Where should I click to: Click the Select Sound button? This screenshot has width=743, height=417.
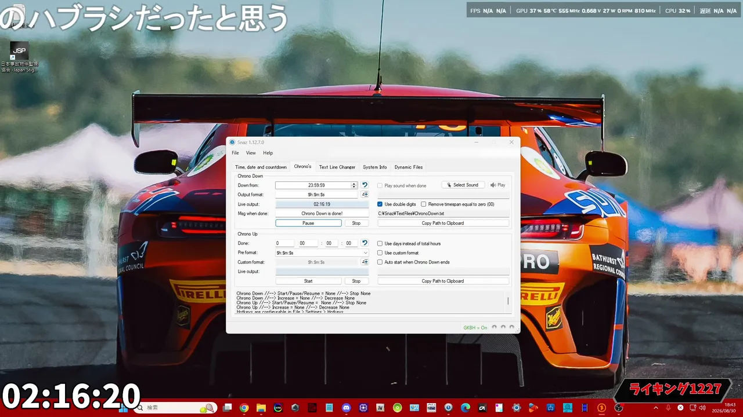tap(463, 185)
